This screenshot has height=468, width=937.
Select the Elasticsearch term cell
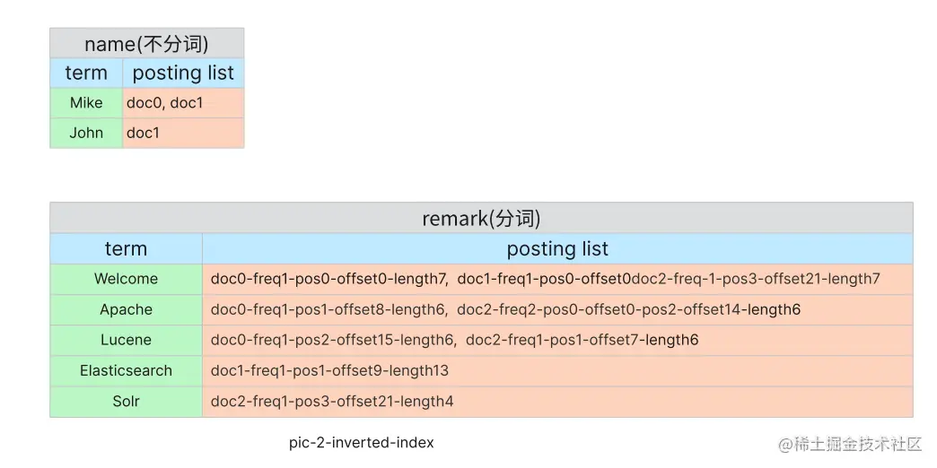click(126, 370)
